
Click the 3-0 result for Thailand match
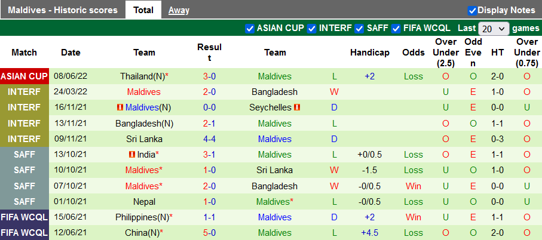(209, 76)
